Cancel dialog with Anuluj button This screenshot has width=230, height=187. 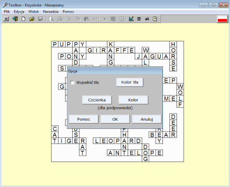[147, 119]
